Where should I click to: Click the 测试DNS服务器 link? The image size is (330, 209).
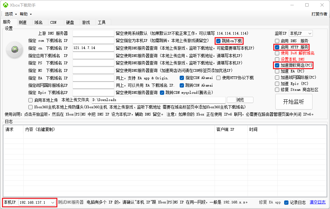pos(71,202)
